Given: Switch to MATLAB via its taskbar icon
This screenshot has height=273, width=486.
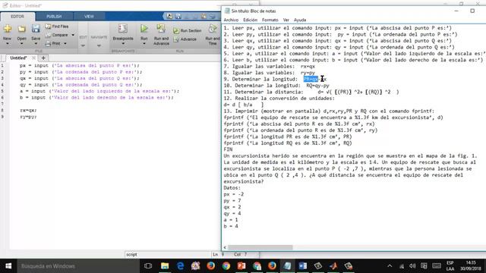Looking at the screenshot, I should [333, 266].
